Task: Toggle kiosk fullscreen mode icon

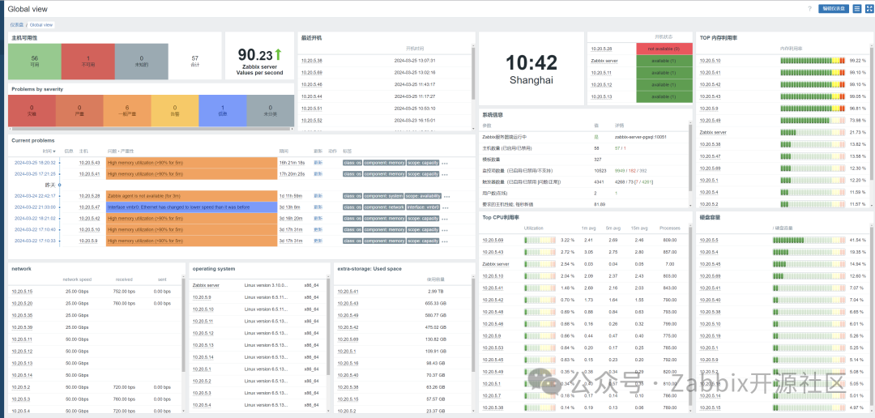Action: coord(869,9)
